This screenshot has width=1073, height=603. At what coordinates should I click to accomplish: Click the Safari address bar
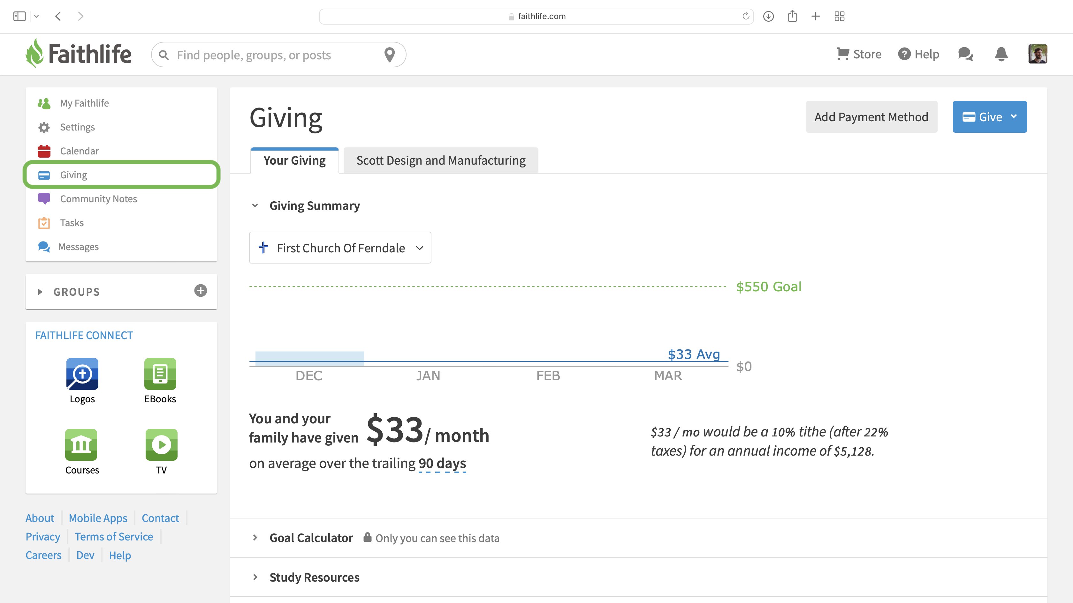[x=536, y=16]
